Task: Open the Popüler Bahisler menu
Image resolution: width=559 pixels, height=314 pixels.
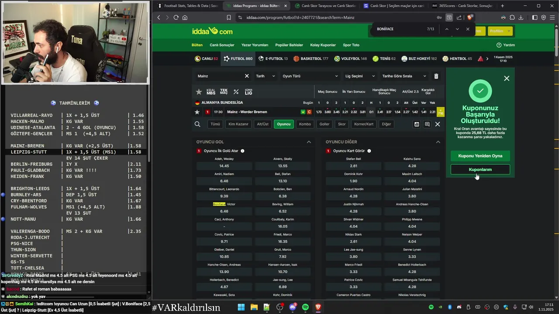Action: click(x=289, y=45)
